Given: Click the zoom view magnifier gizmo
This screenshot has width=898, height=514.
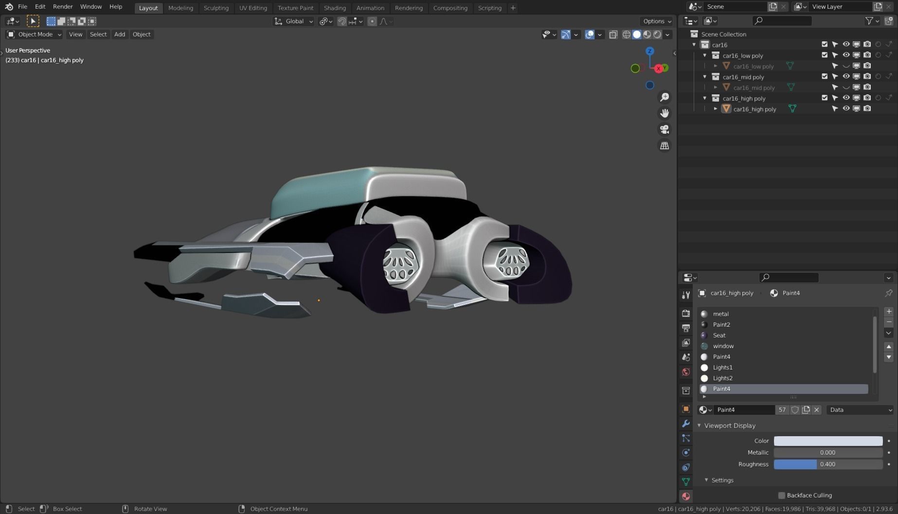Looking at the screenshot, I should (664, 97).
